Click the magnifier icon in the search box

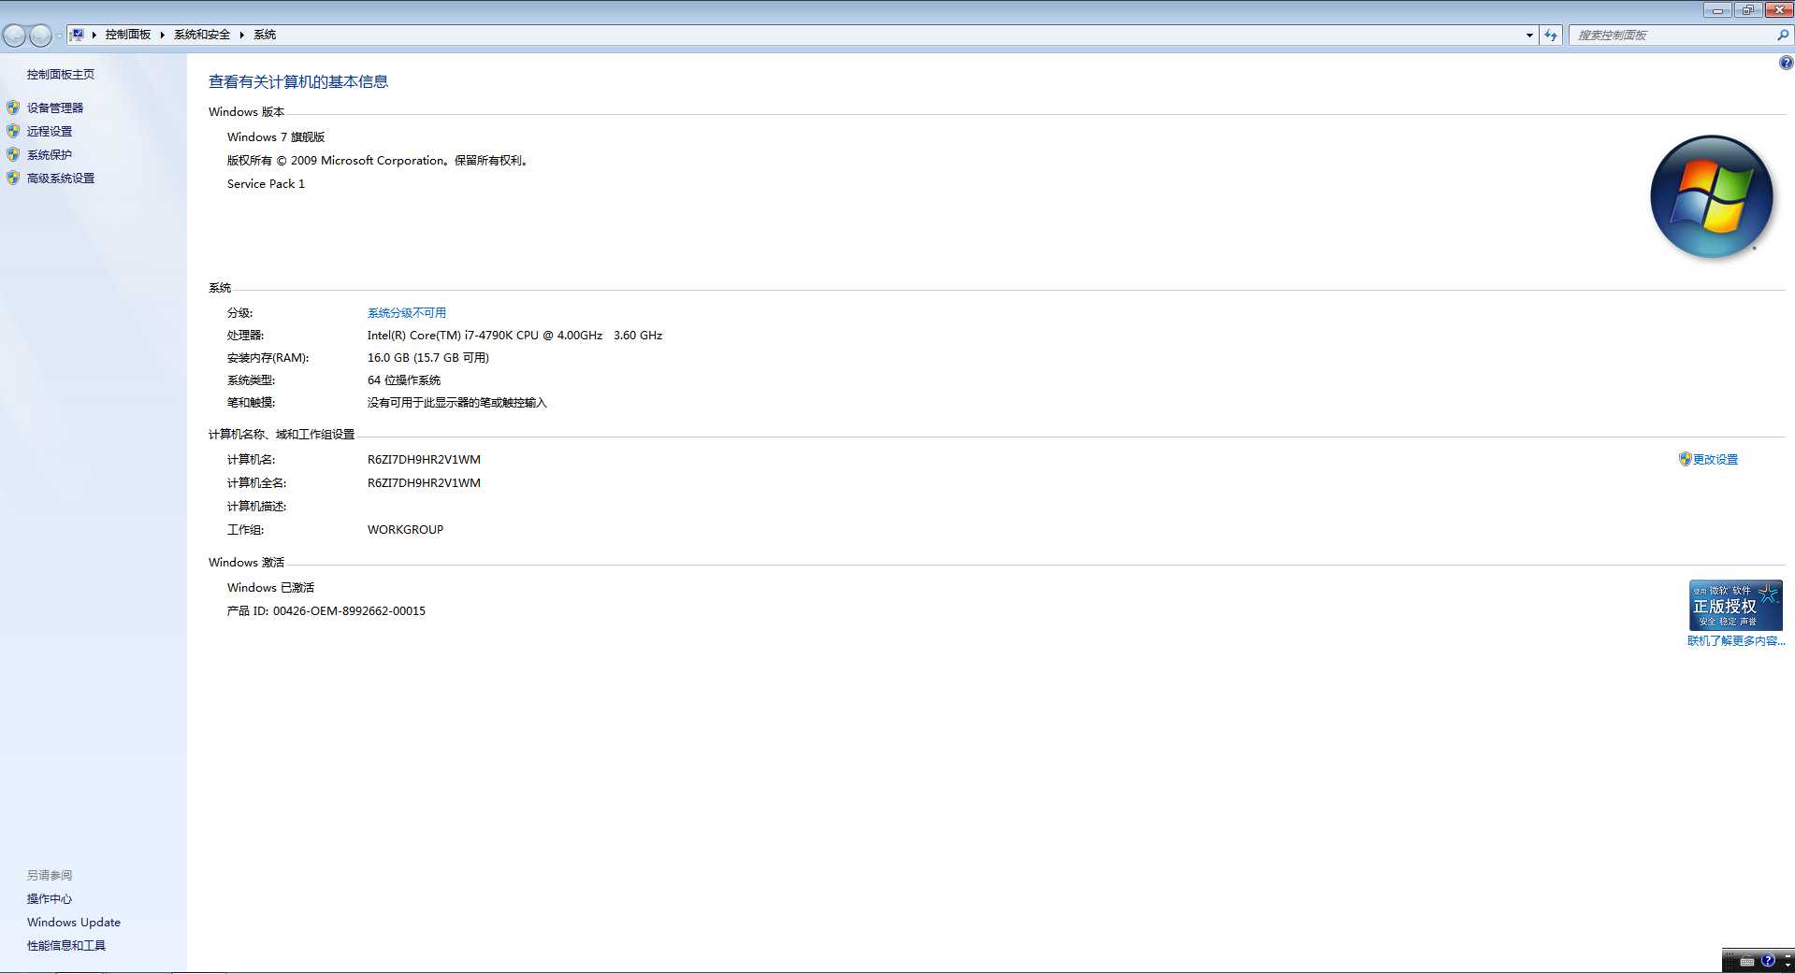point(1782,35)
